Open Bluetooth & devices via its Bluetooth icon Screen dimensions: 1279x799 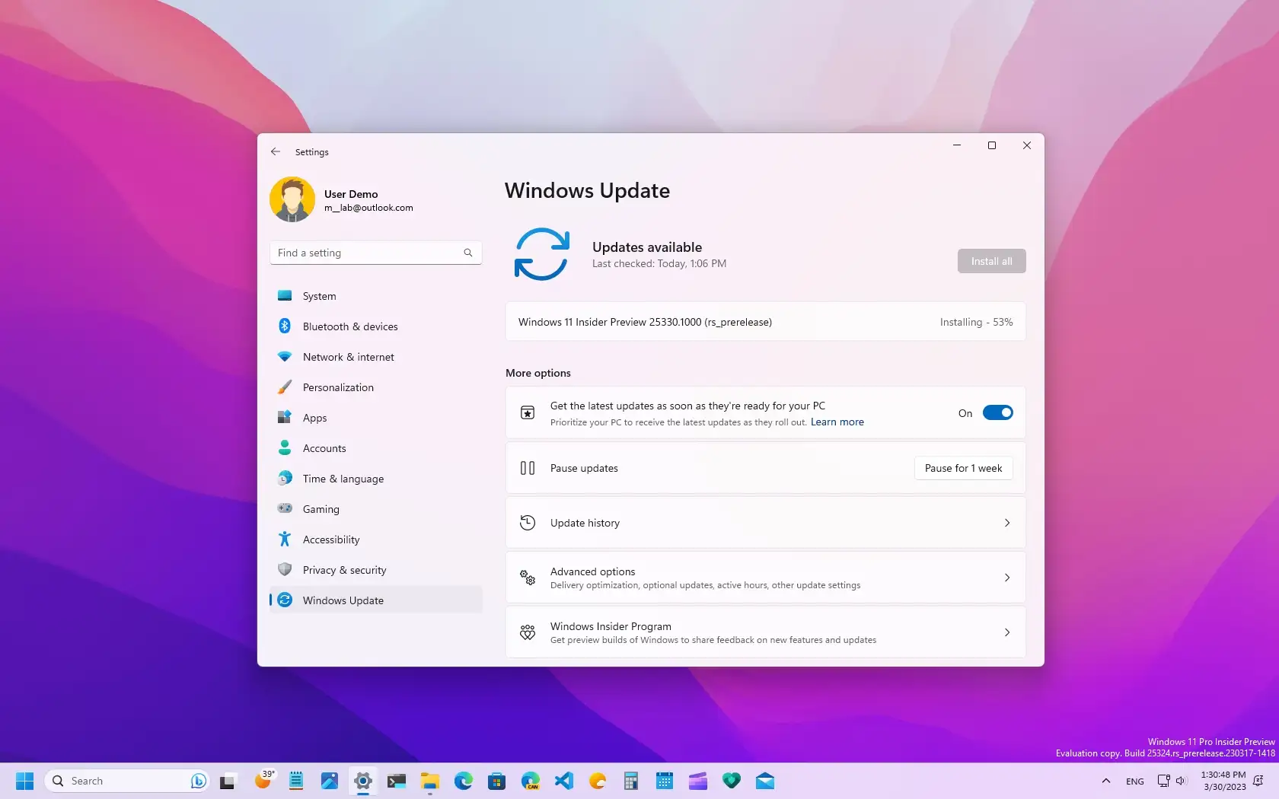pyautogui.click(x=285, y=326)
